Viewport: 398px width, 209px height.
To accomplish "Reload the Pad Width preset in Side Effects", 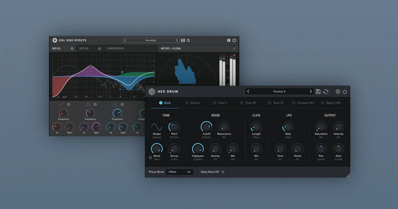I will 189,40.
